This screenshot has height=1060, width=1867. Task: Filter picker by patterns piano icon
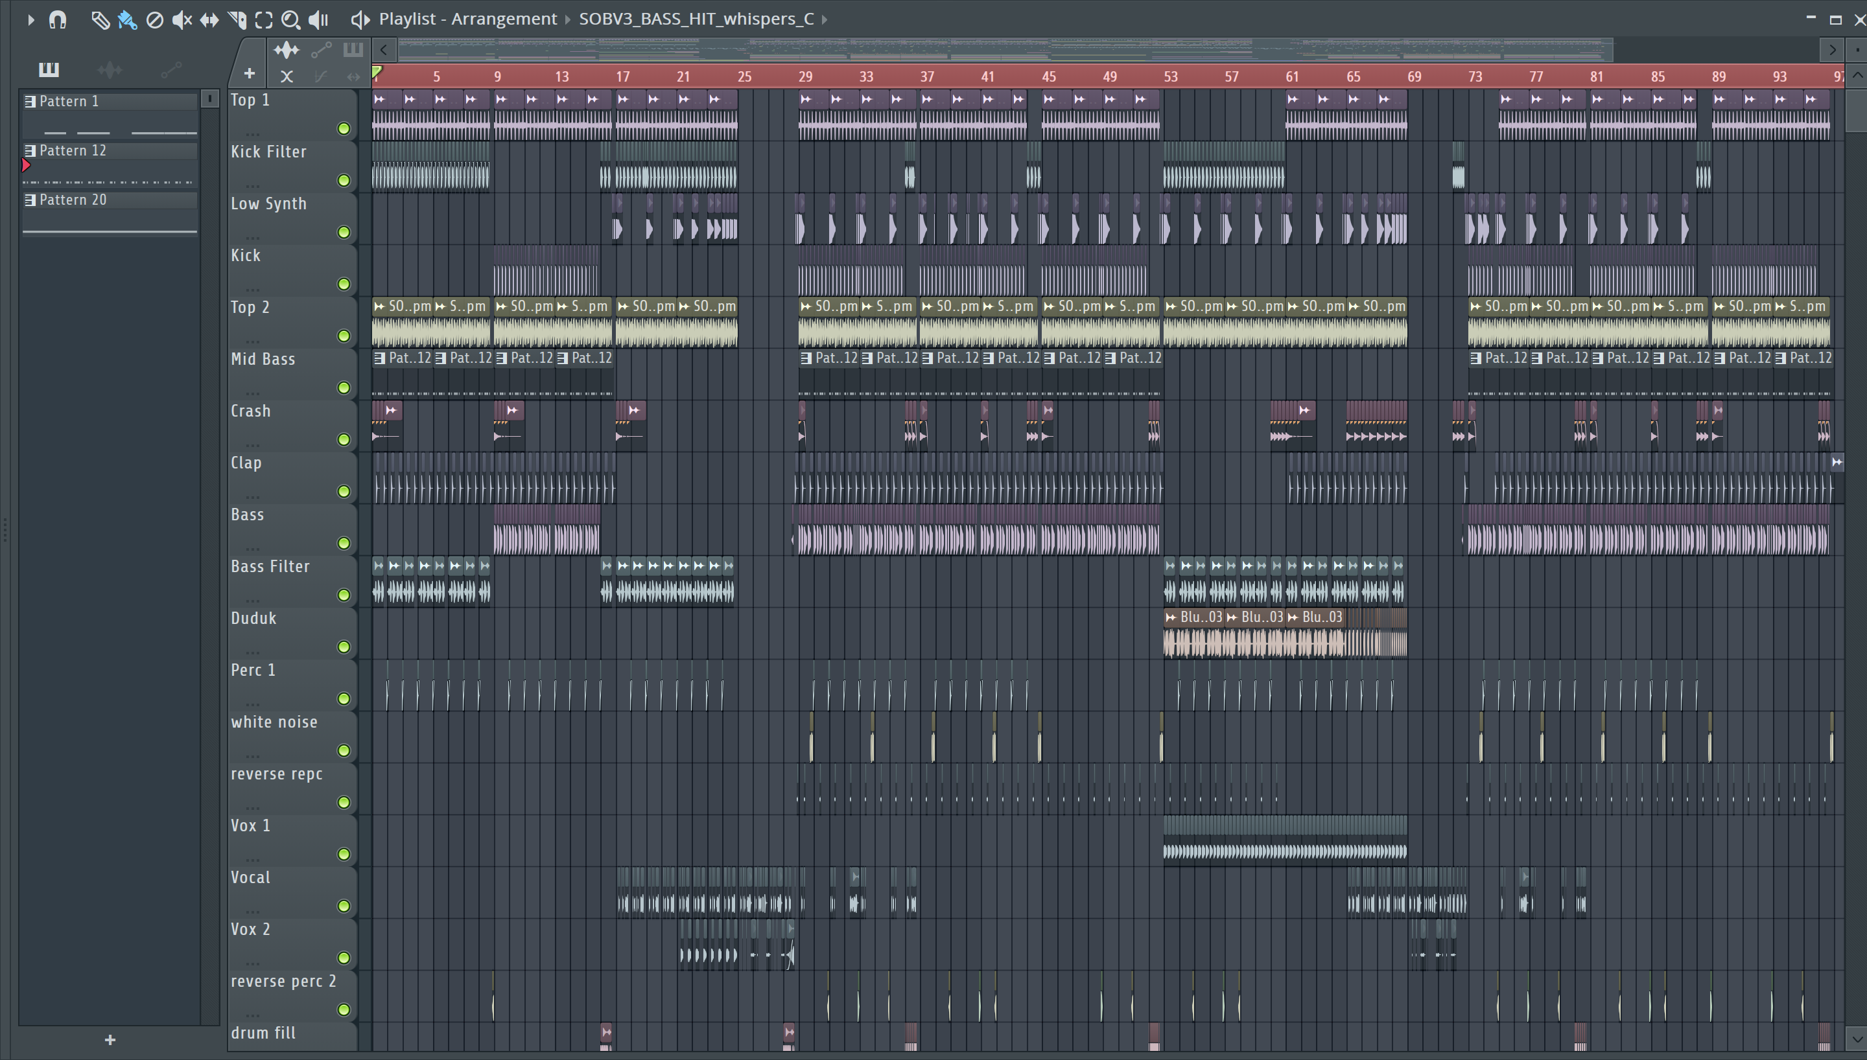pyautogui.click(x=49, y=69)
